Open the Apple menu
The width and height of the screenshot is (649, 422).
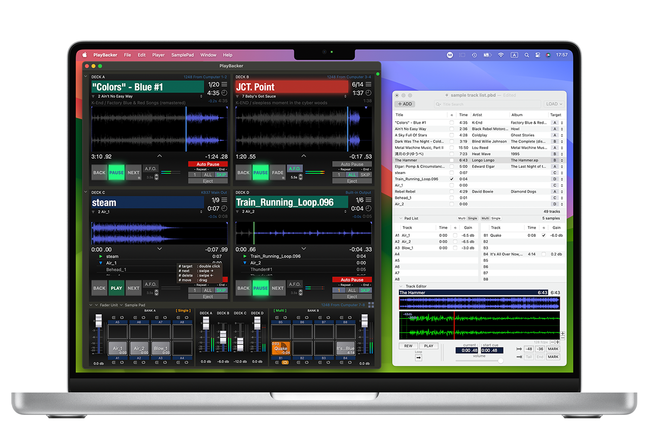tap(85, 55)
